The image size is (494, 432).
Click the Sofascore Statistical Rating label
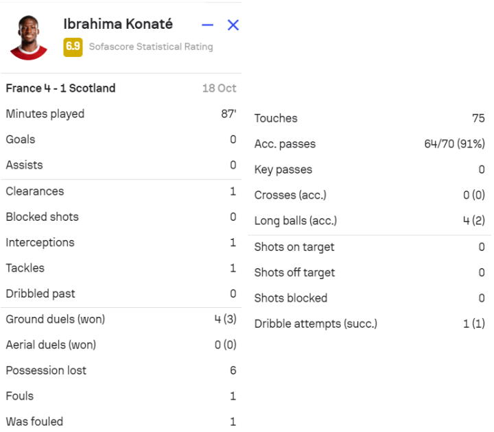[151, 47]
